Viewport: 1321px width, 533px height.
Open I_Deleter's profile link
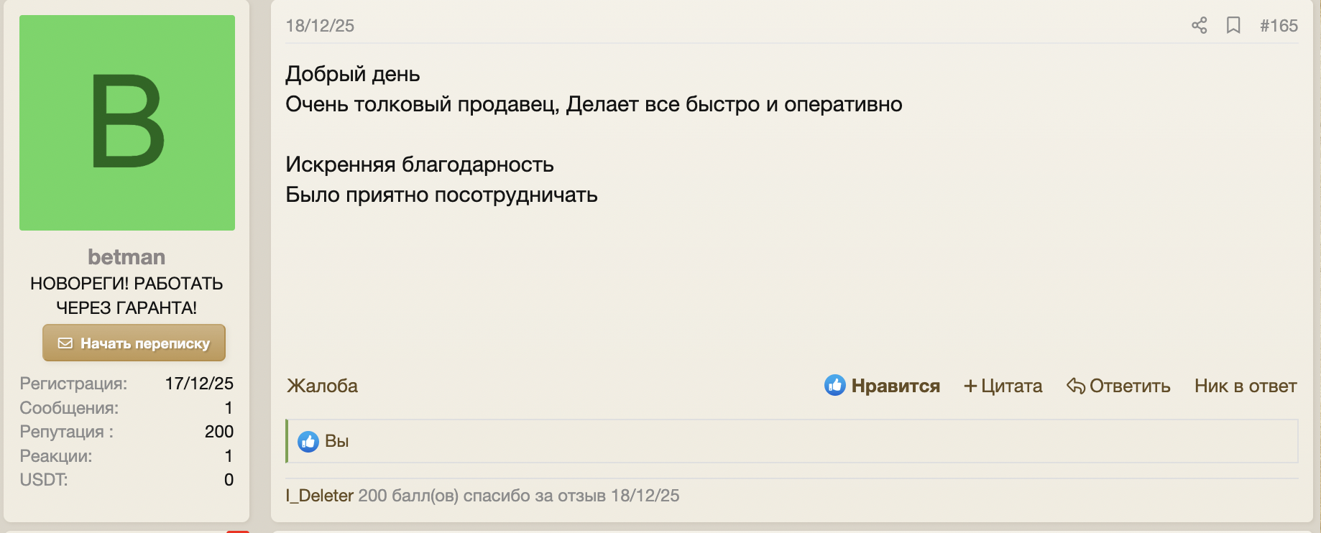point(318,495)
